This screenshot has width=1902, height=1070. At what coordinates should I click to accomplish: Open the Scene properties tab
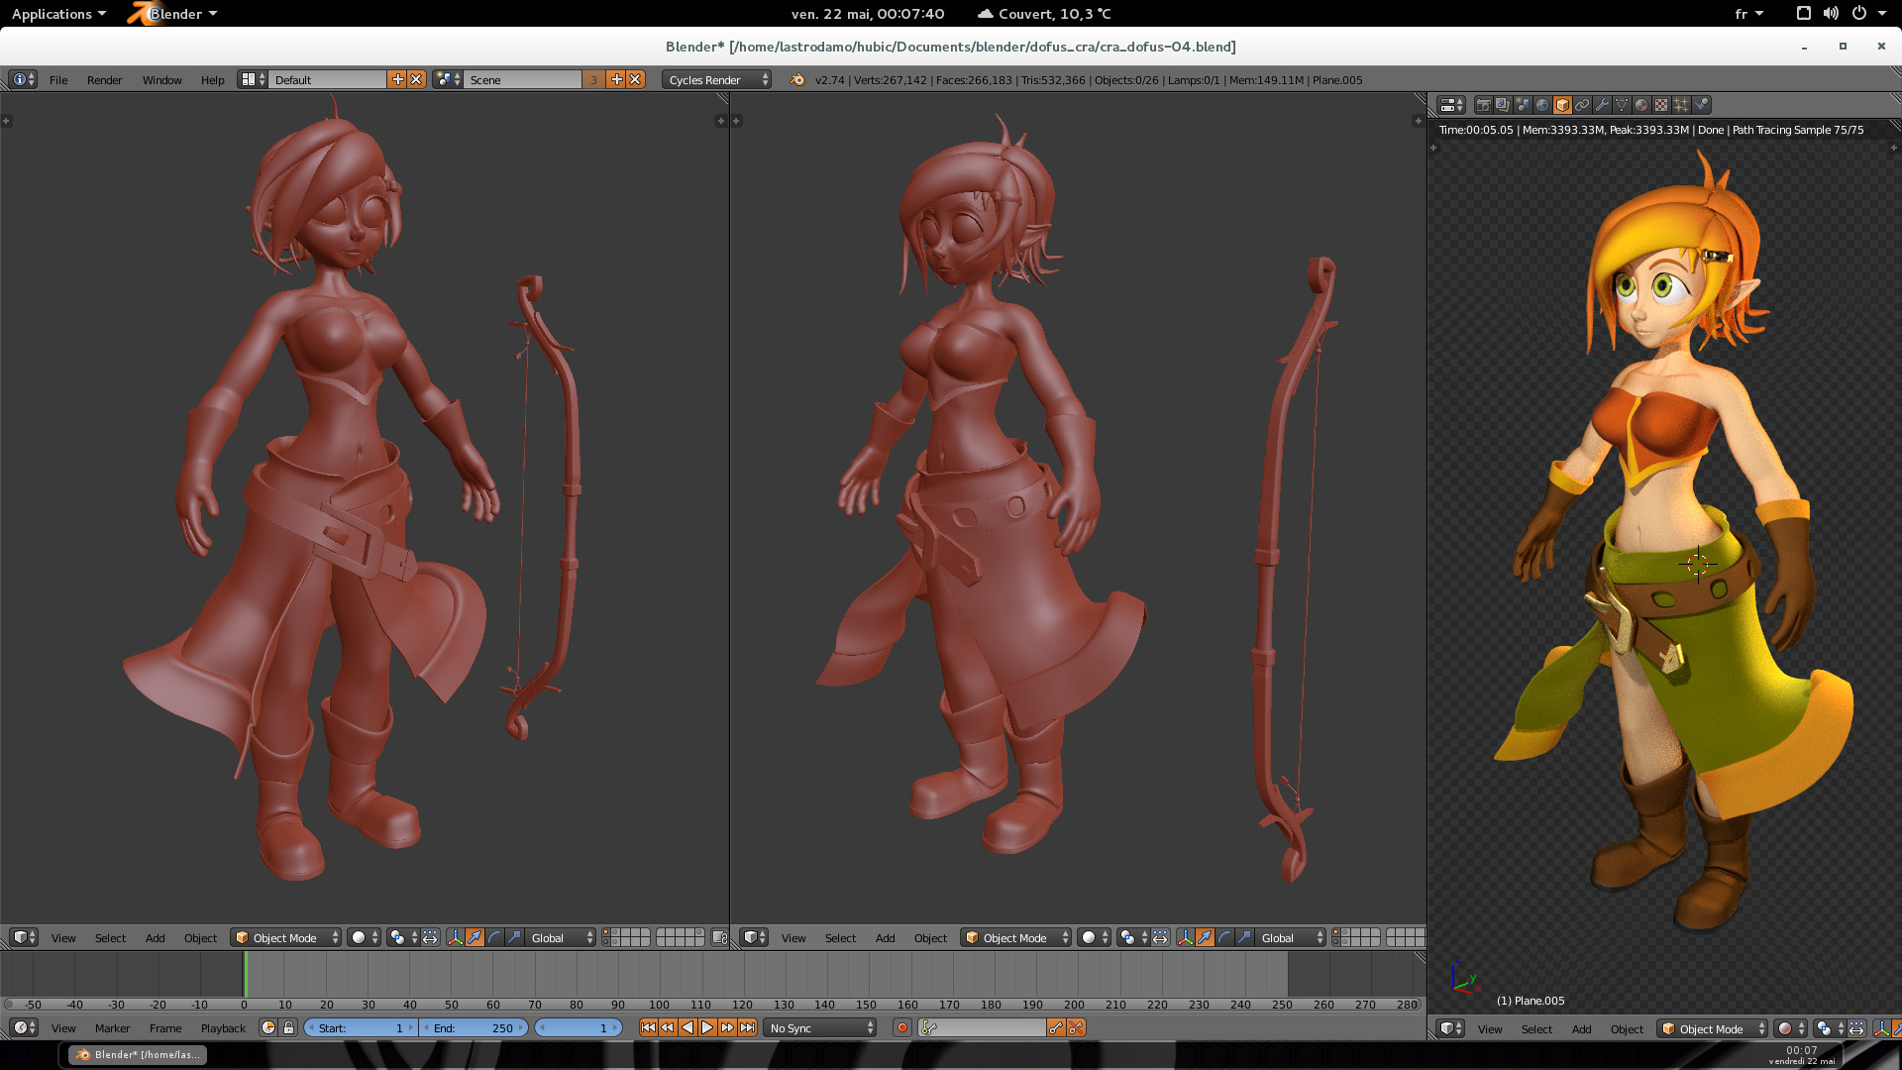click(x=1523, y=105)
